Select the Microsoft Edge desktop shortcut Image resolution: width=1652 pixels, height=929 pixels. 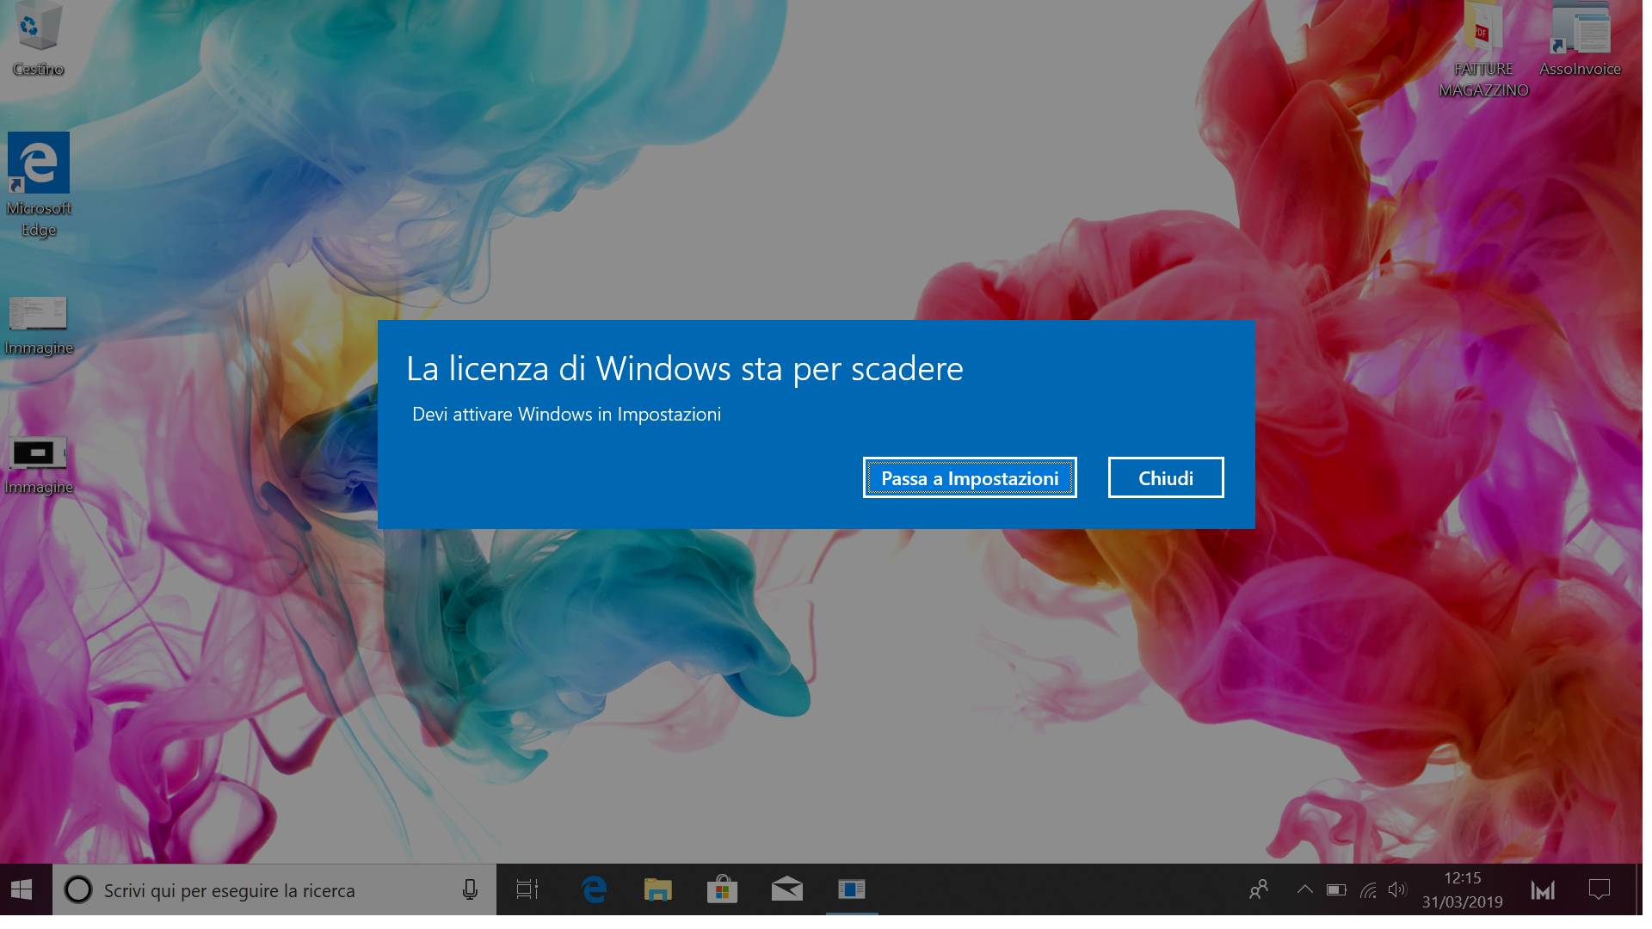click(x=38, y=185)
